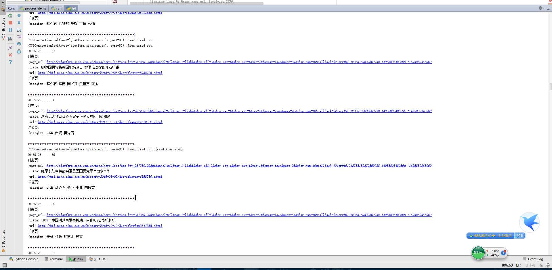The width and height of the screenshot is (552, 270).
Task: Open the doc-ifxyxury8988726 article link
Action: click(x=100, y=73)
